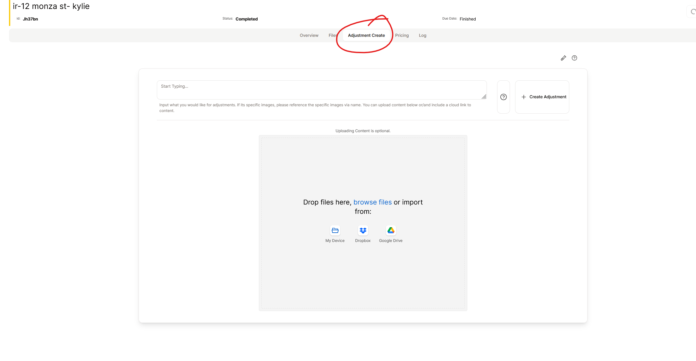Switch to the Overview tab
The width and height of the screenshot is (696, 361).
pyautogui.click(x=309, y=36)
